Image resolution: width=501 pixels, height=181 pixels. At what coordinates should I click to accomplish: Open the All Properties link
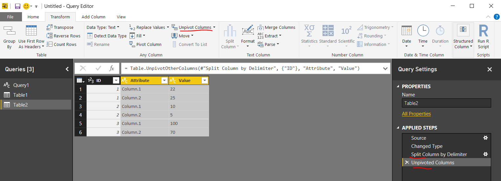point(416,114)
